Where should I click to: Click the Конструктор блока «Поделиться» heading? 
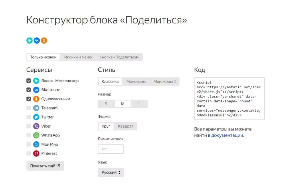coord(106,20)
